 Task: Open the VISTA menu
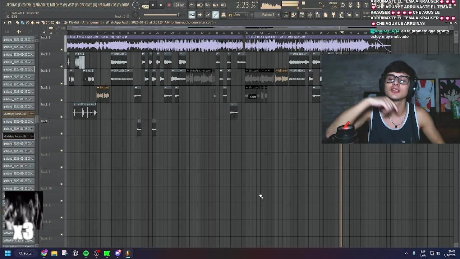point(73,5)
